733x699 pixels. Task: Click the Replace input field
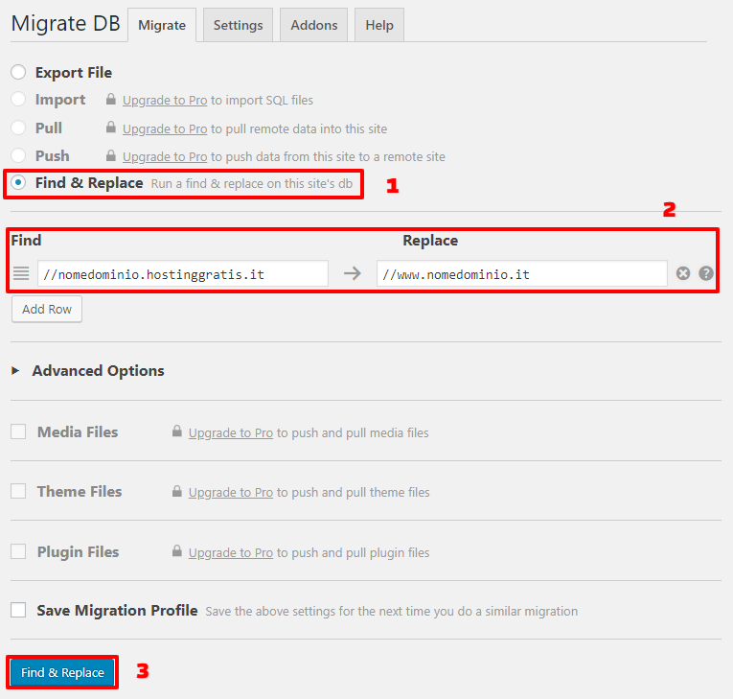pos(521,273)
